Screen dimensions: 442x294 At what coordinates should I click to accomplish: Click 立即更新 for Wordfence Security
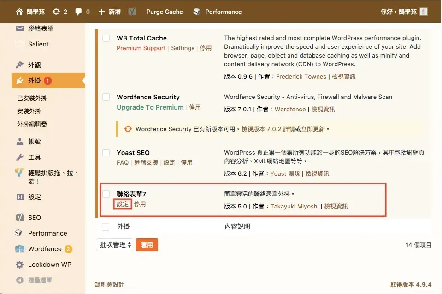click(313, 129)
